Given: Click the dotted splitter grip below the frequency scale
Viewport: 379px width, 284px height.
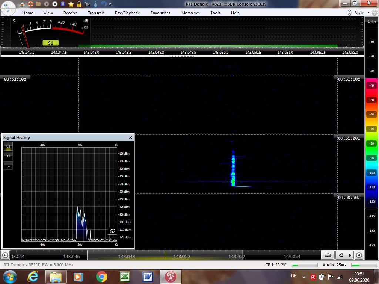Looking at the screenshot, I should click(182, 56).
